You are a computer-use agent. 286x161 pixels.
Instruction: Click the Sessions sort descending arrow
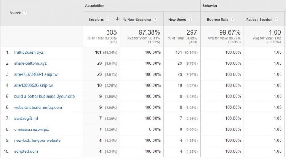(117, 19)
